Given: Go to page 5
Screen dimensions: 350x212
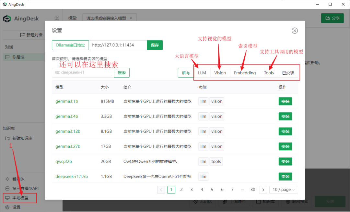Looking at the screenshot, I should pyautogui.click(x=212, y=190).
